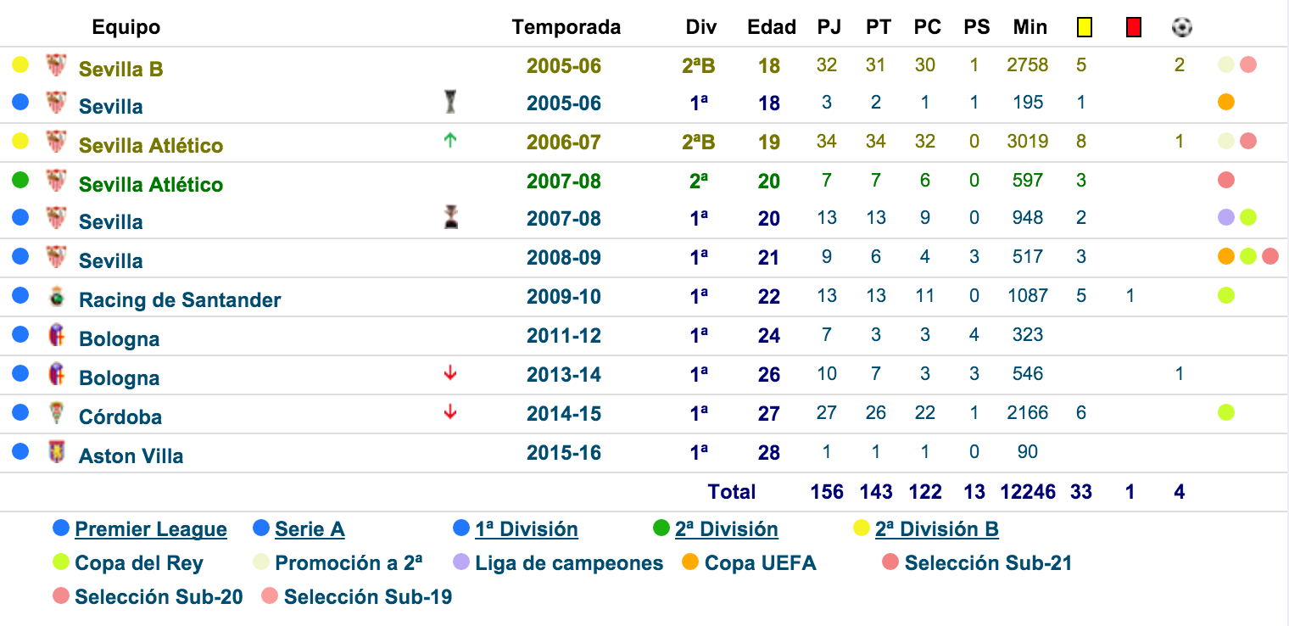Click the Temporada column header
This screenshot has width=1289, height=626.
(x=566, y=27)
